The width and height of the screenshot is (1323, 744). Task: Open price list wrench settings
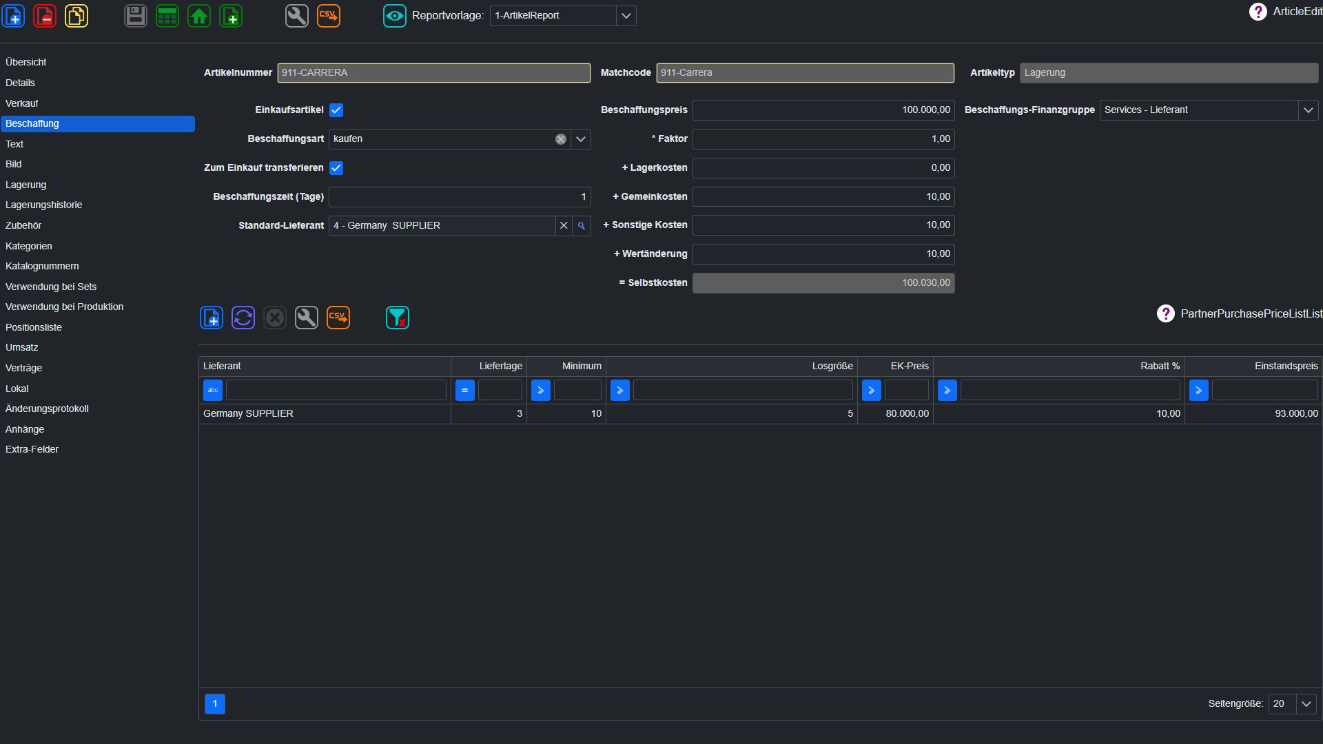[307, 318]
